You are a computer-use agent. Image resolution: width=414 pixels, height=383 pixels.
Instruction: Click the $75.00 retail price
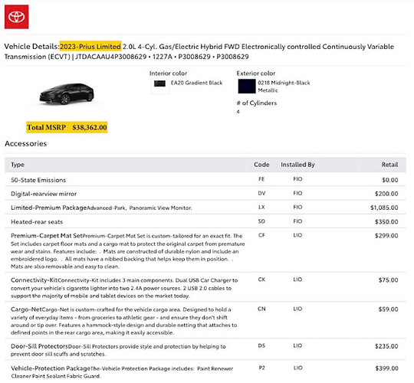point(388,280)
